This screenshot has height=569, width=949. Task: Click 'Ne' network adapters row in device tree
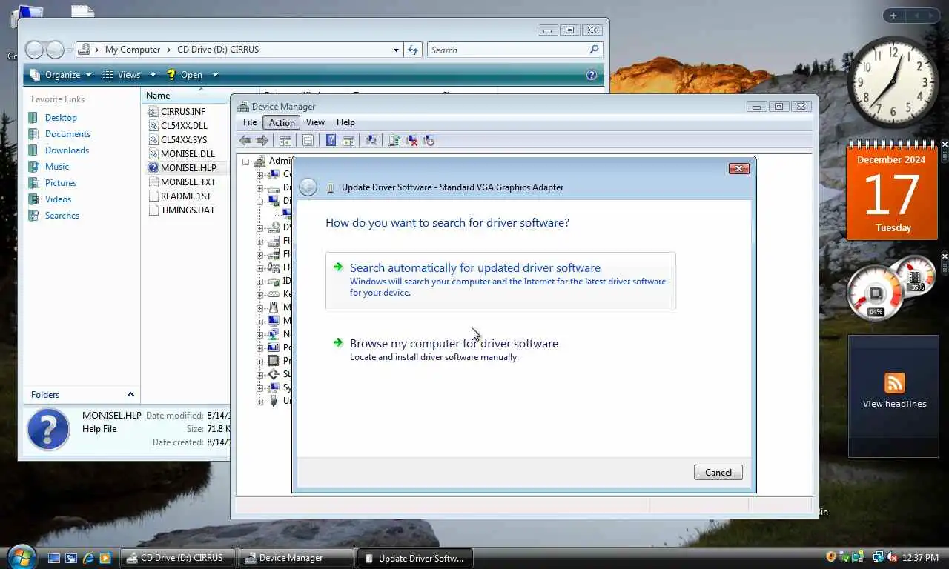click(x=280, y=334)
